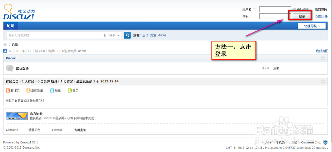Click the 立即注册 link
The width and height of the screenshot is (332, 152).
[x=321, y=16]
